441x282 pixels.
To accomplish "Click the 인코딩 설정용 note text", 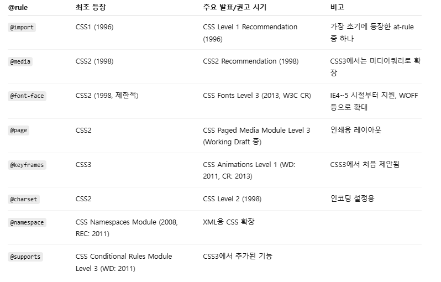I will (x=352, y=199).
